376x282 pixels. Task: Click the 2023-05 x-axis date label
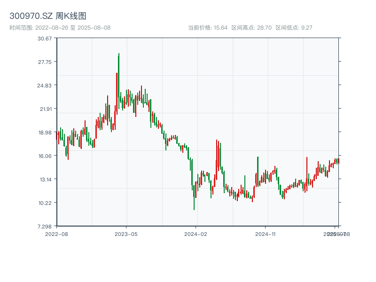(x=126, y=234)
